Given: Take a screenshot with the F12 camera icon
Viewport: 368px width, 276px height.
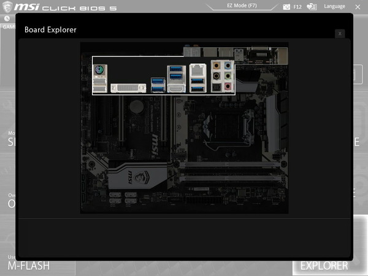Looking at the screenshot, I should [x=286, y=7].
